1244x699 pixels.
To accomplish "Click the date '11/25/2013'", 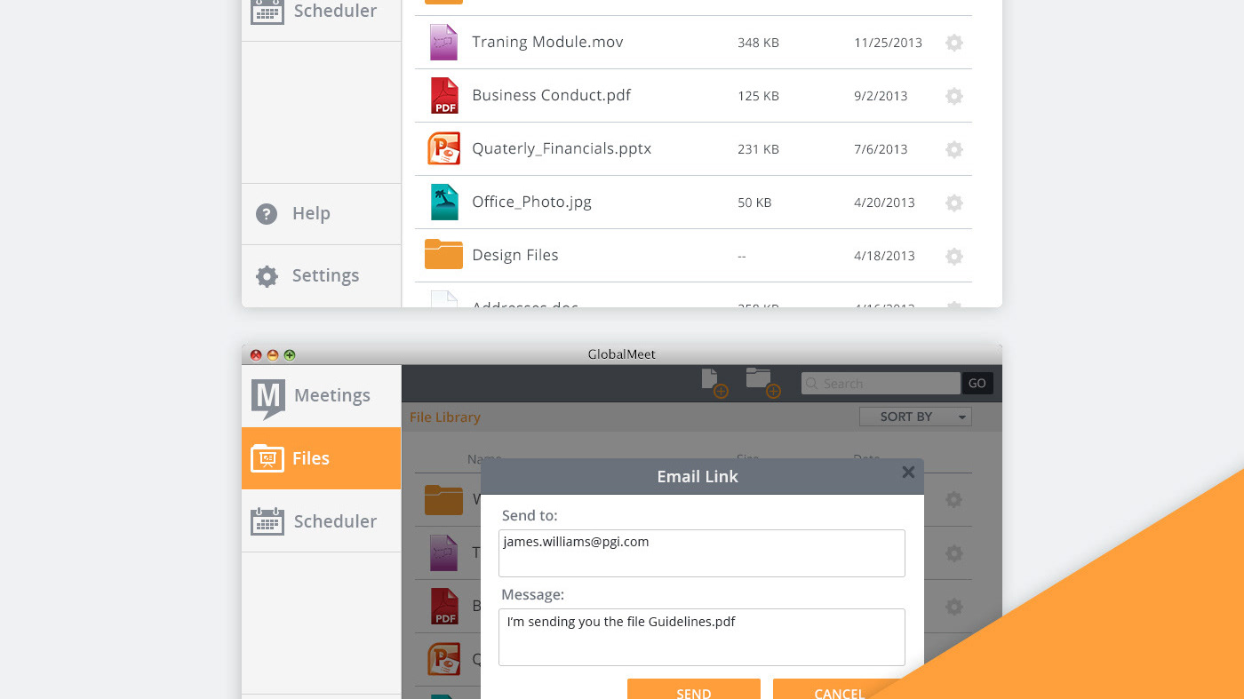I will click(888, 43).
